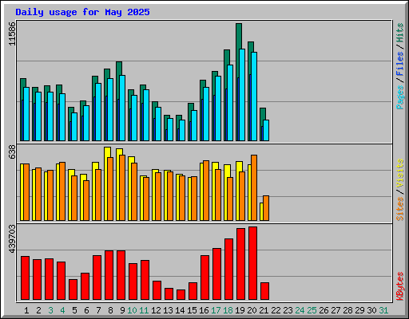The height and width of the screenshot is (319, 409).
Task: Click the red "KBytes" legend word
Action: pos(400,286)
